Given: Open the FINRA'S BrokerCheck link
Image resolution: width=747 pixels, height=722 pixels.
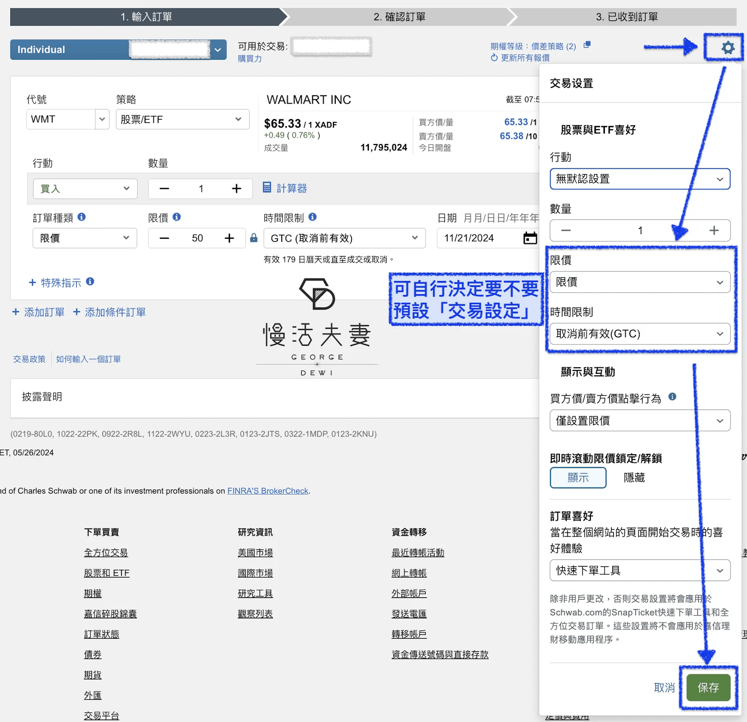Looking at the screenshot, I should 267,491.
